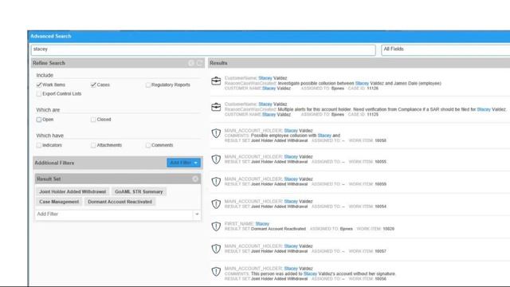Open work item 10055 account holder Stacey link
The width and height of the screenshot is (510, 287).
[x=291, y=156]
